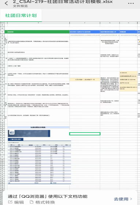140x205 pixels.
Task: Click the 去使用 link
Action: coord(121,199)
